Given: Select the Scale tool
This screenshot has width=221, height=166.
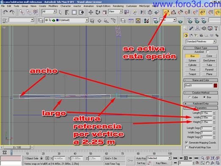Looking at the screenshot, I should click(105, 12).
